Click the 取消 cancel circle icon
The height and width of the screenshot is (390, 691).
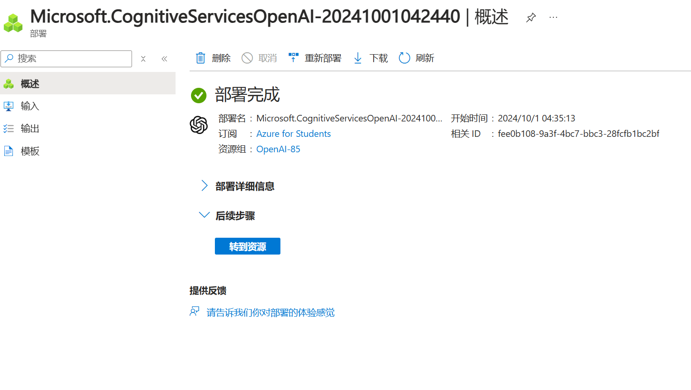247,58
